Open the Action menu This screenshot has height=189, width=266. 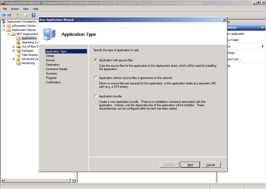pyautogui.click(x=15, y=9)
